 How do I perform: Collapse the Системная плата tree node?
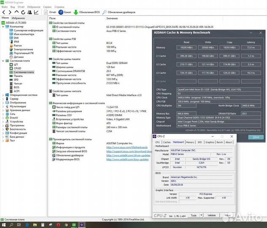(x=3, y=61)
